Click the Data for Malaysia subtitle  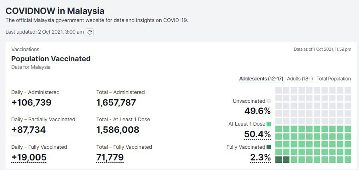point(31,67)
